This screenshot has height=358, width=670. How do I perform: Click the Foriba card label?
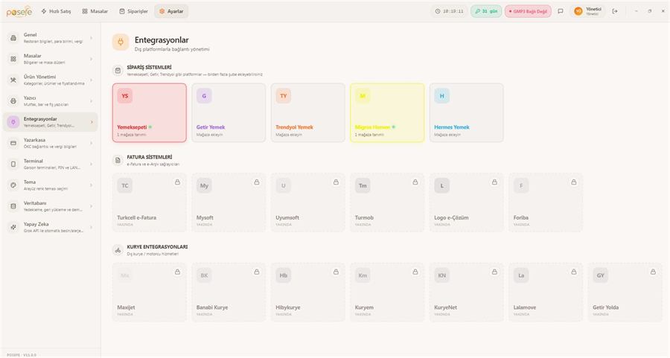point(521,217)
